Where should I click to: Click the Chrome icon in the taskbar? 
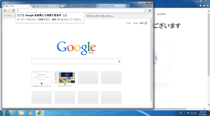pyautogui.click(x=40, y=113)
